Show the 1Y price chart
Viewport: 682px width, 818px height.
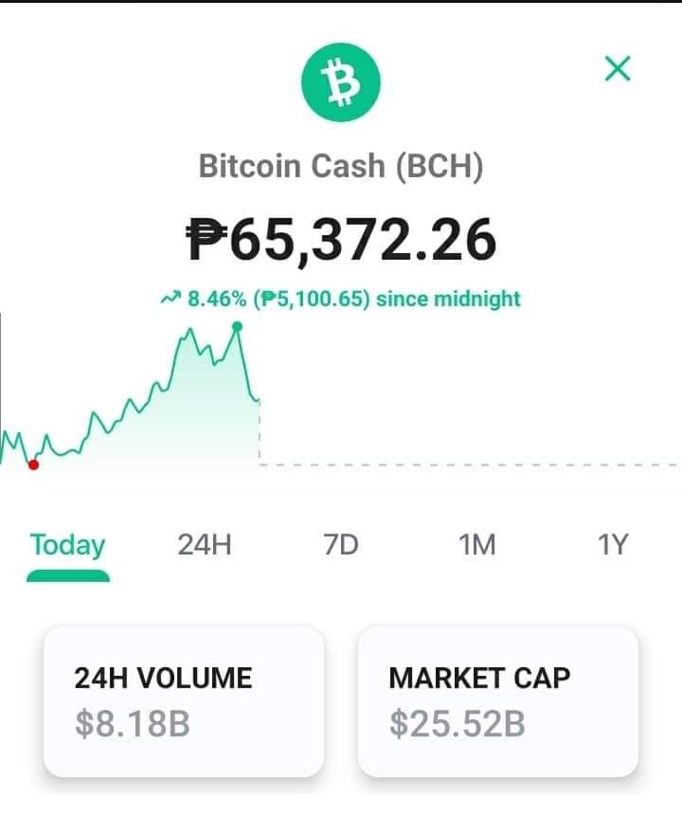coord(613,545)
